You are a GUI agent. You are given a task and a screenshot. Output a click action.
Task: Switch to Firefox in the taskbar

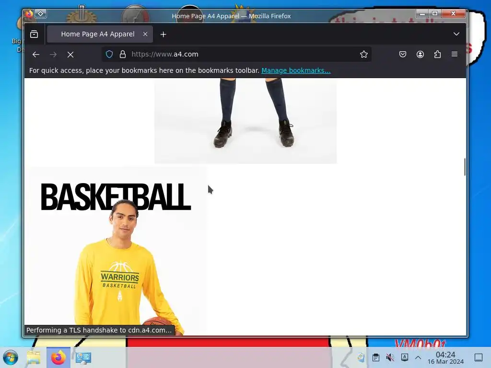click(58, 357)
